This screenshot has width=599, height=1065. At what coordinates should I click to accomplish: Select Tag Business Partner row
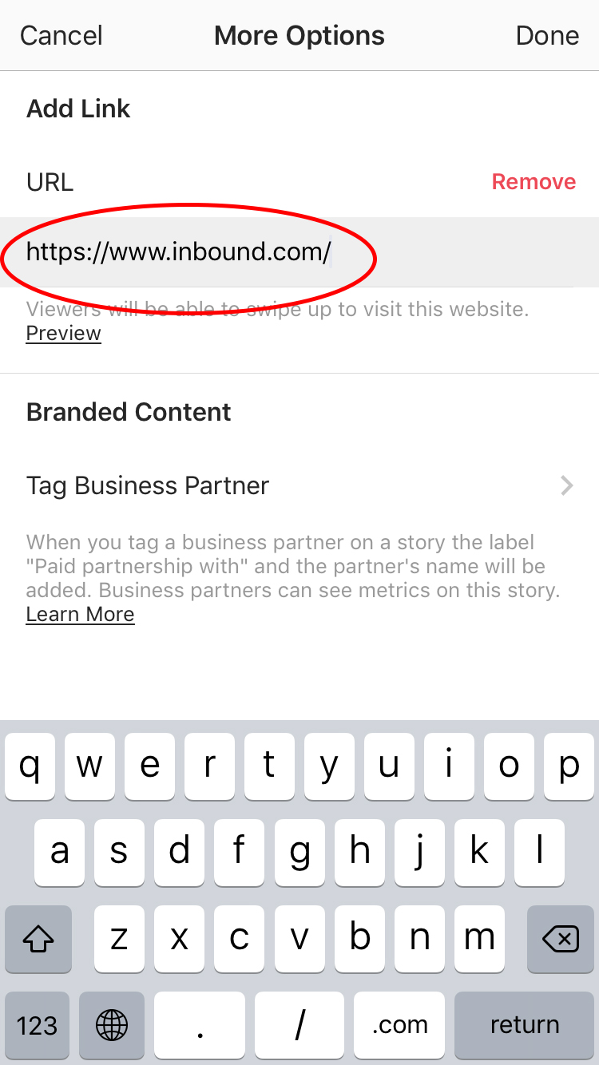299,485
